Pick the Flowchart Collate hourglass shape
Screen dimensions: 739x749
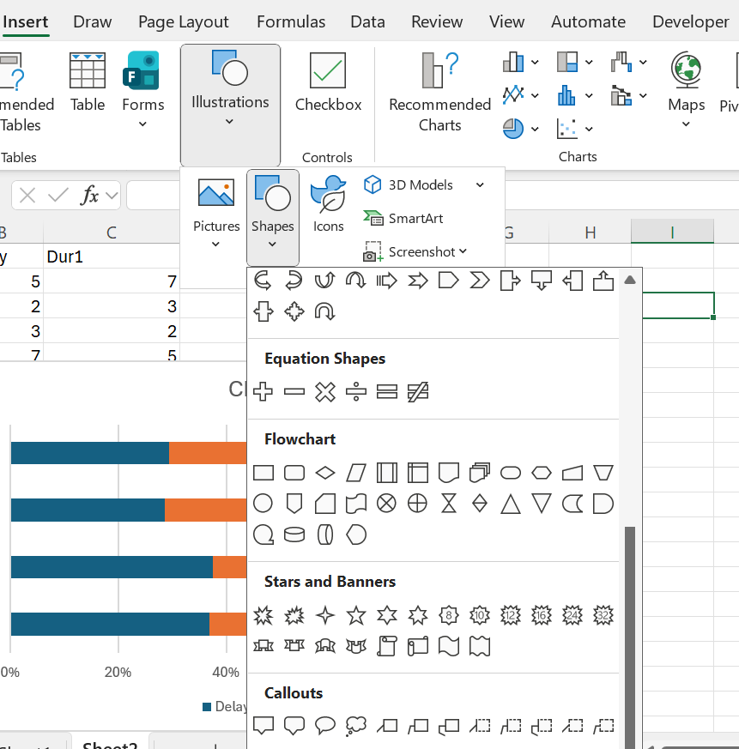pos(449,504)
